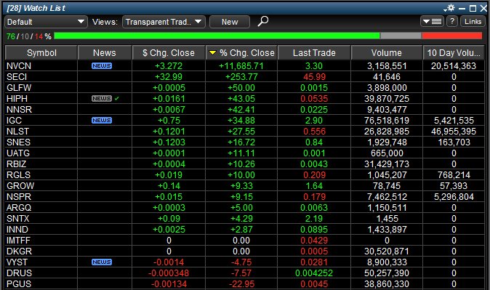Select the NSPR symbol
The image size is (490, 290).
pyautogui.click(x=19, y=197)
